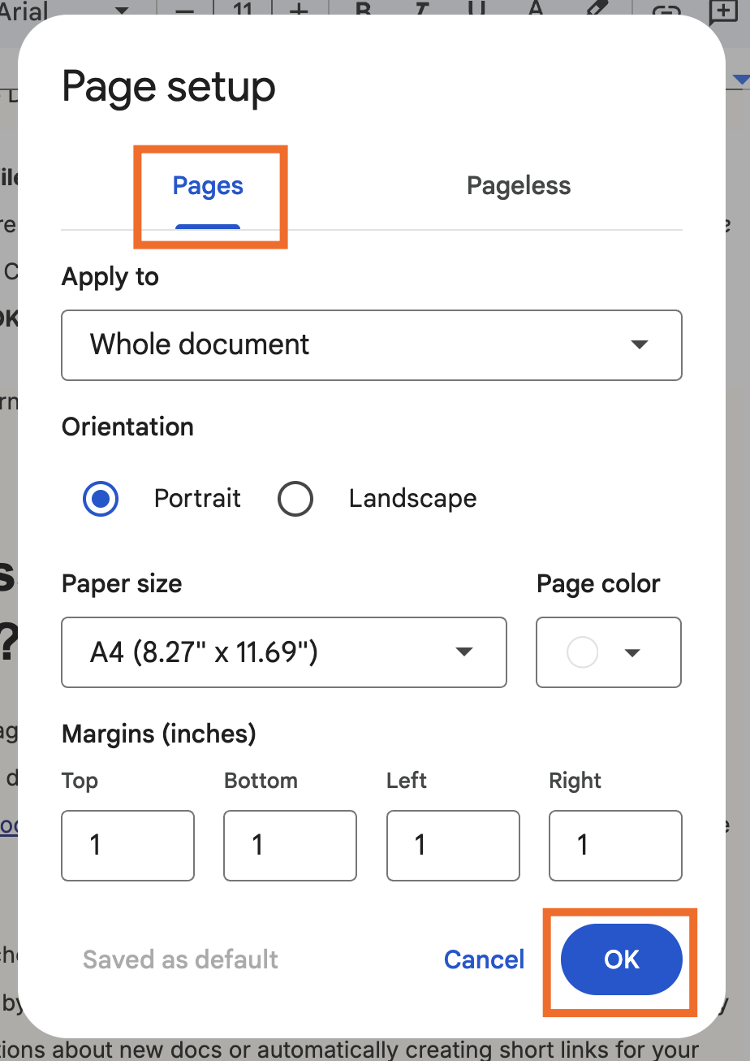Image resolution: width=750 pixels, height=1061 pixels.
Task: Switch to the Pageless tab
Action: (519, 186)
